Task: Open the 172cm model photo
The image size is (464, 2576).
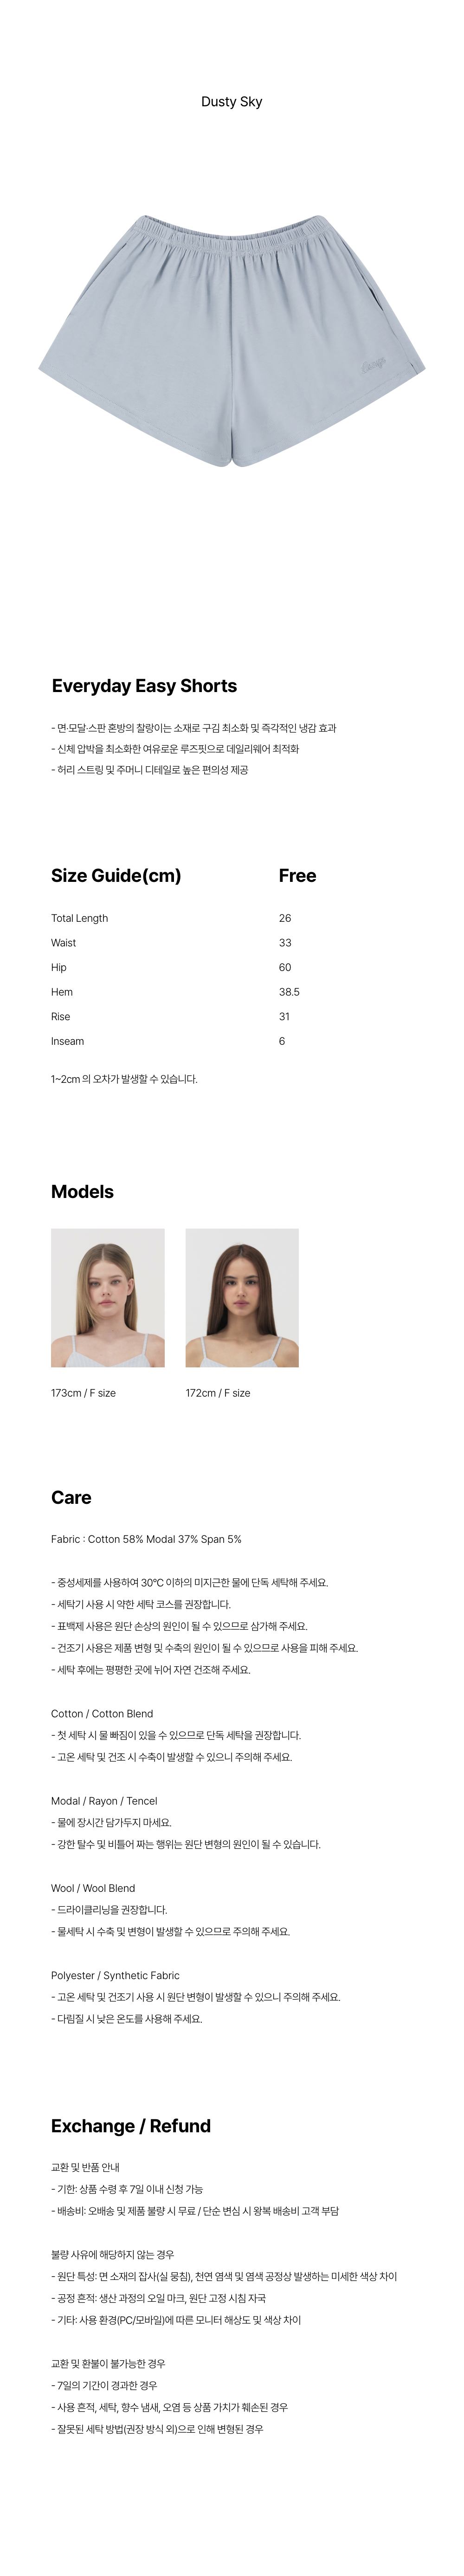Action: point(242,1298)
